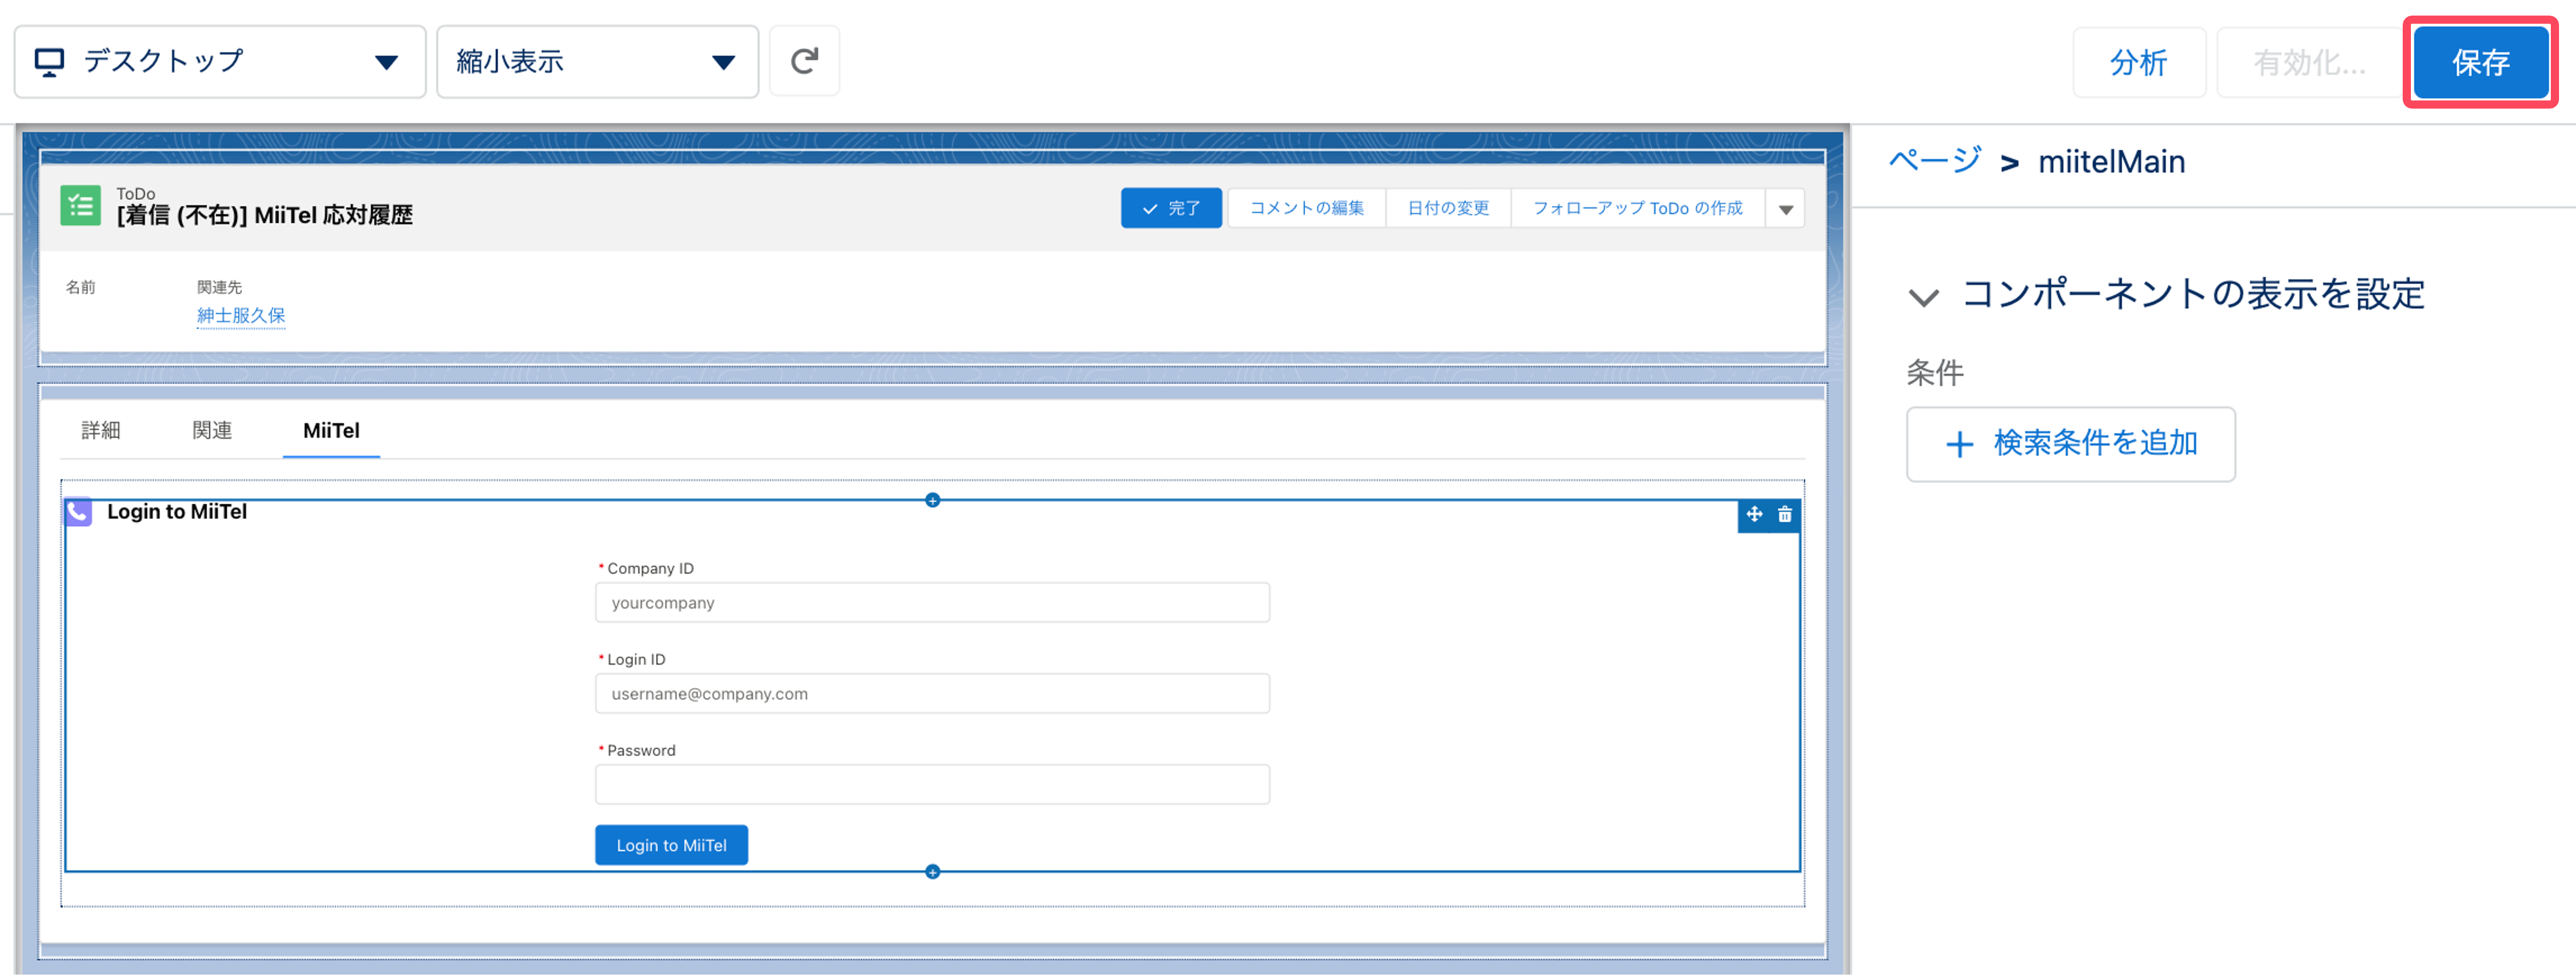Click the Login ID input field
This screenshot has height=976, width=2576.
click(932, 693)
